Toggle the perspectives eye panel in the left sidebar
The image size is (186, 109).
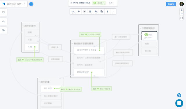pyautogui.click(x=3, y=21)
